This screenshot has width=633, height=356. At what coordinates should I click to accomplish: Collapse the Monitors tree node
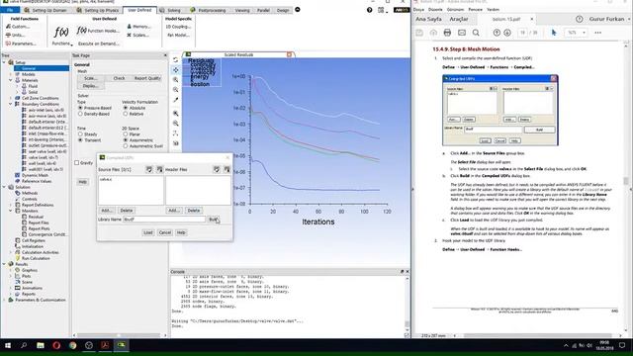pos(11,211)
